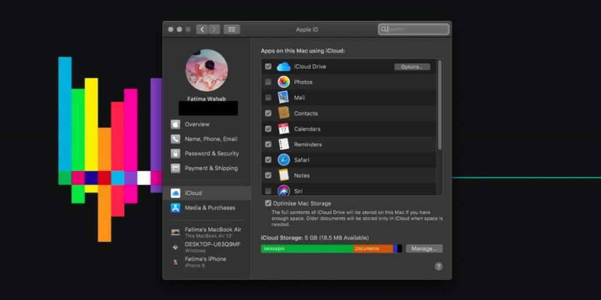
Task: Uncheck the Reminders checkbox
Action: click(x=268, y=144)
